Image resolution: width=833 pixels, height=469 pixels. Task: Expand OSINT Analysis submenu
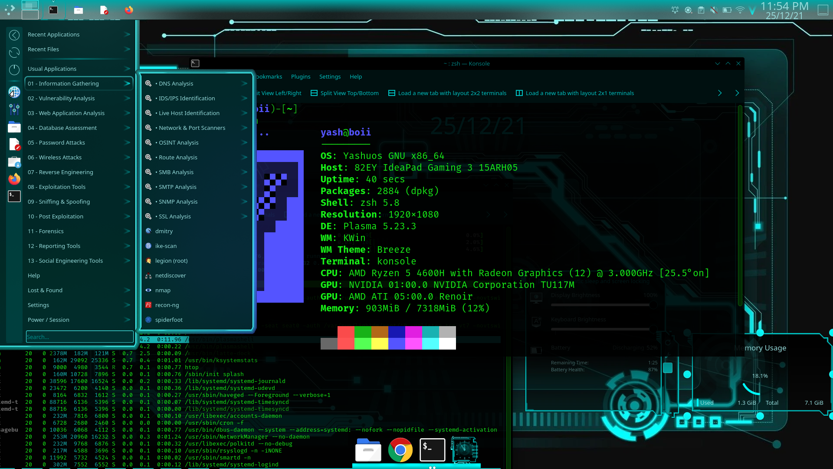click(x=197, y=142)
